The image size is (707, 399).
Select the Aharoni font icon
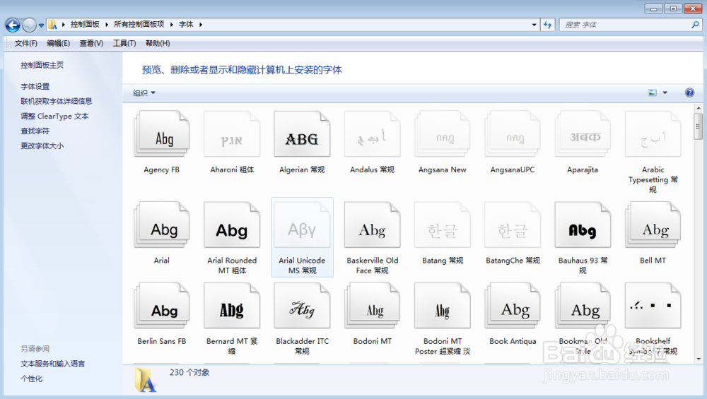[x=232, y=134]
